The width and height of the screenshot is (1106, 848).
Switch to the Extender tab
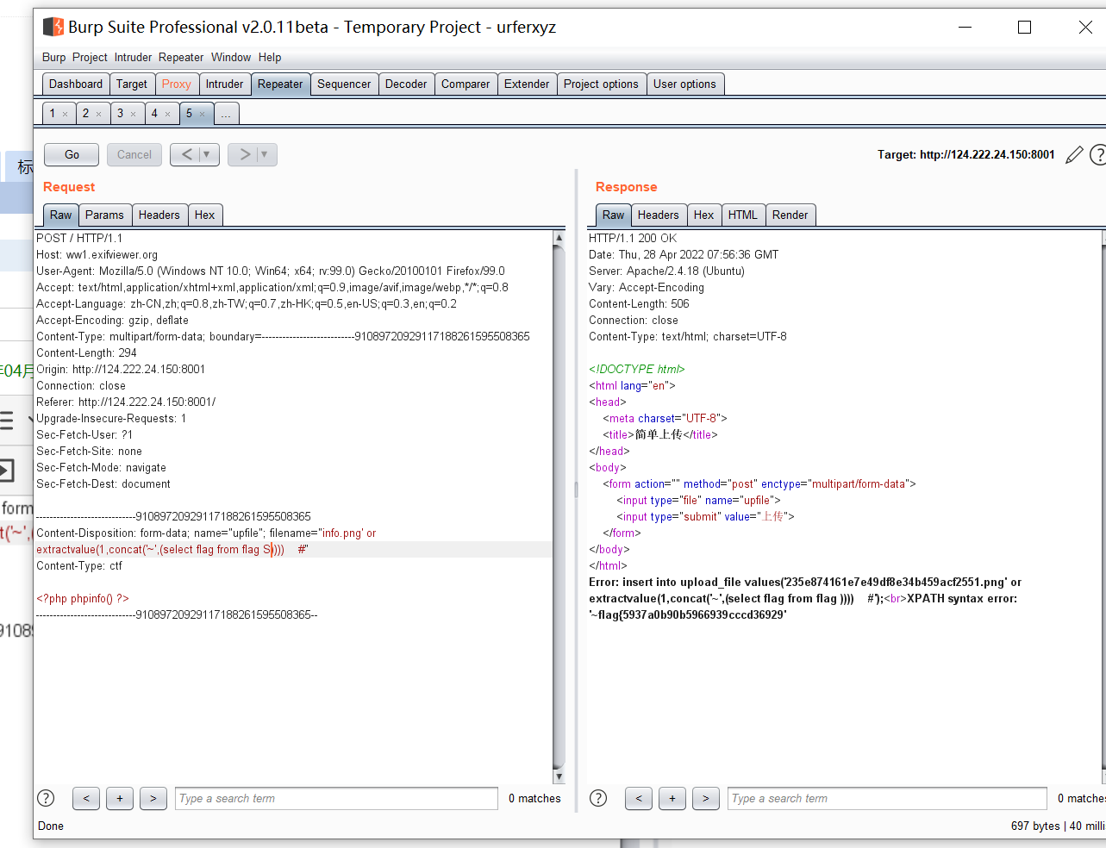coord(527,84)
